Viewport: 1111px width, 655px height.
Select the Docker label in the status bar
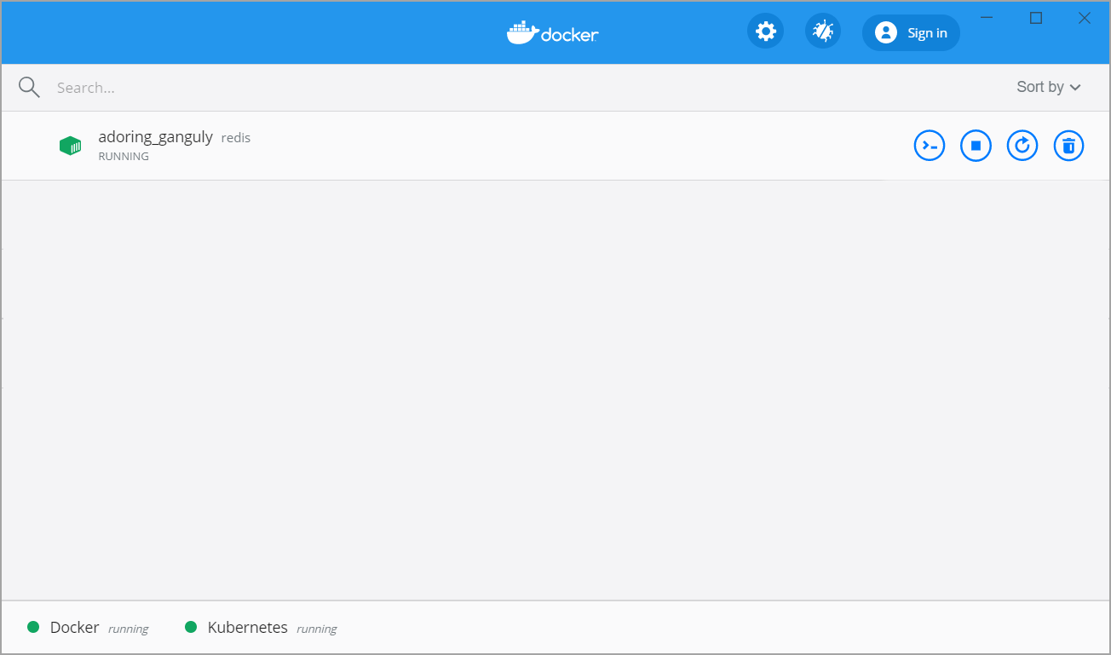pyautogui.click(x=75, y=628)
